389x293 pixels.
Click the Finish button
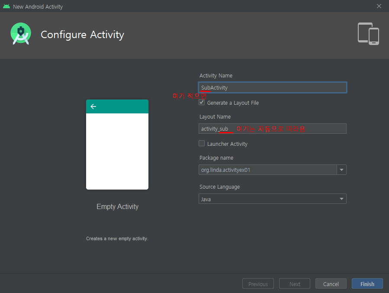point(367,284)
